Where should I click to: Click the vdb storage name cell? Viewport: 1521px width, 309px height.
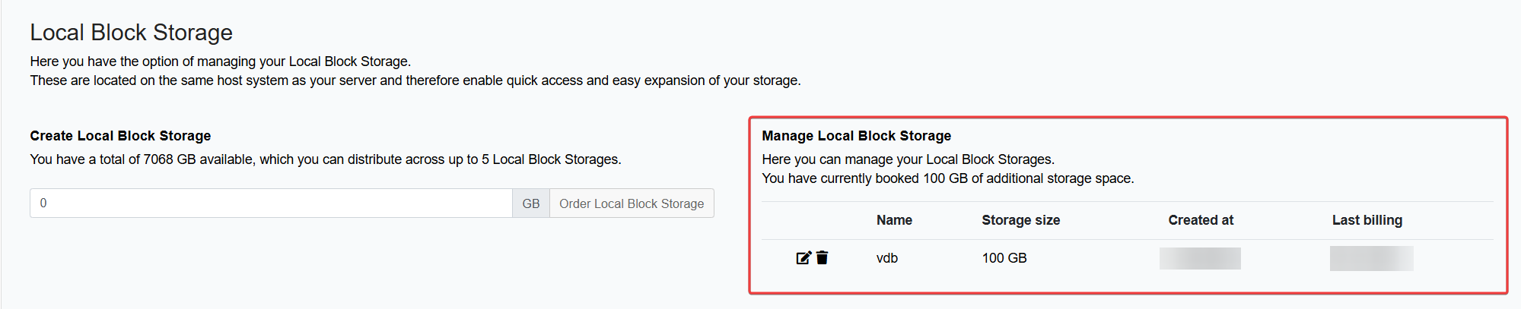tap(887, 258)
